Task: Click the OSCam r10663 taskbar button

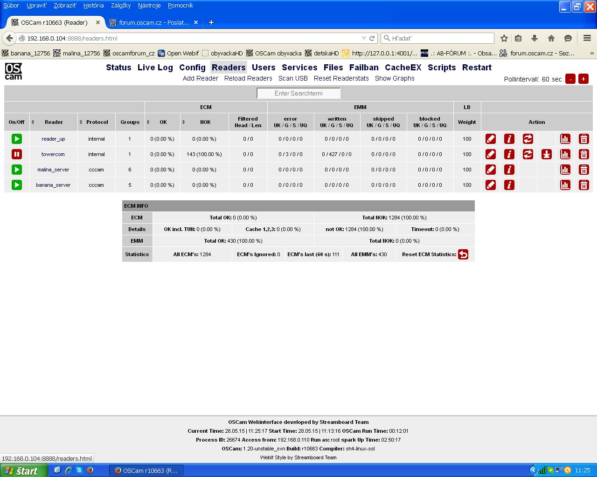Action: 146,470
